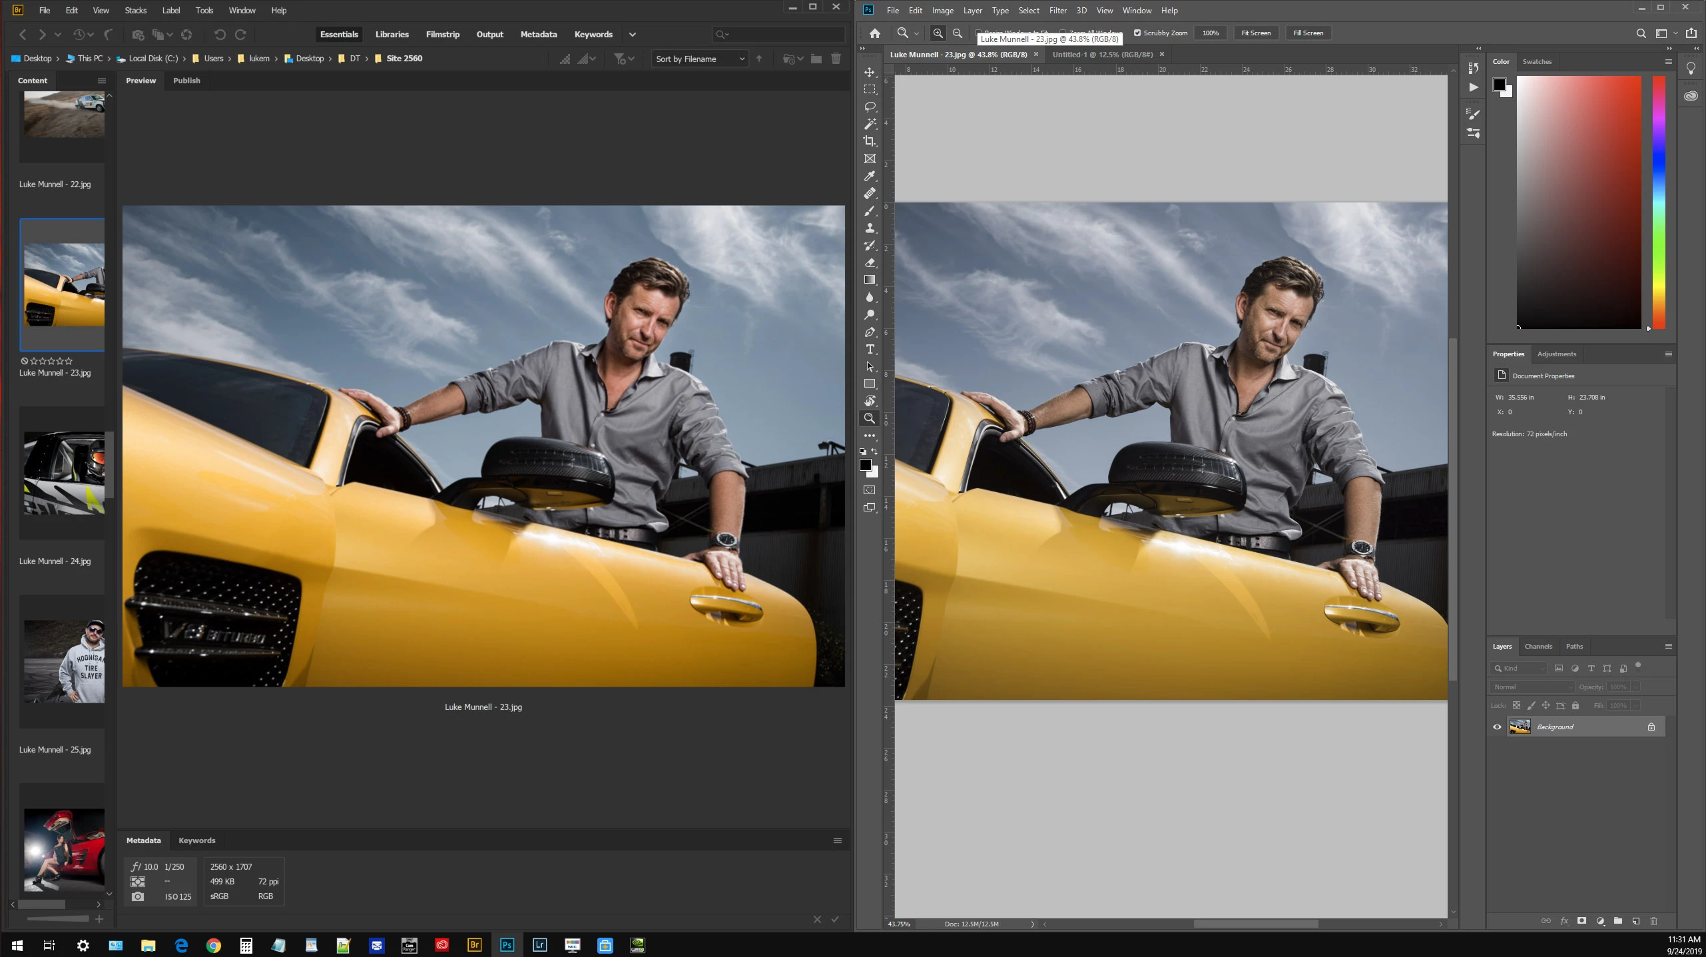Switch to the Channels tab
1706x957 pixels.
tap(1538, 646)
